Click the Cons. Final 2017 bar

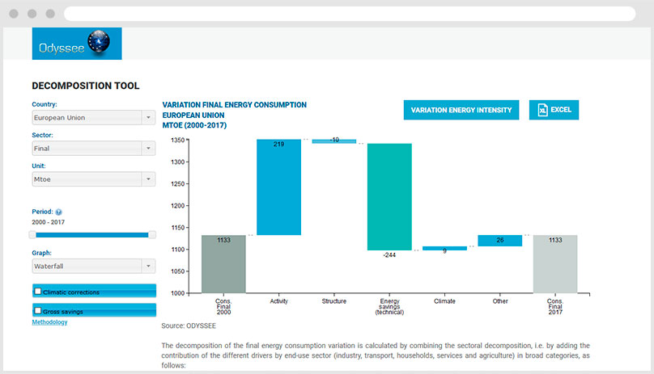tap(554, 263)
